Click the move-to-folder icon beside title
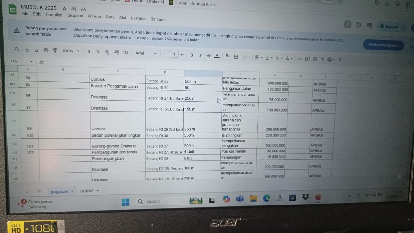The width and height of the screenshot is (414, 233). coord(74,9)
